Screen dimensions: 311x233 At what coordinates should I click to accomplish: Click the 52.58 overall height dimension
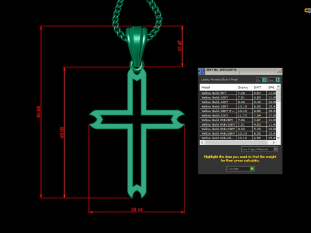(x=38, y=112)
